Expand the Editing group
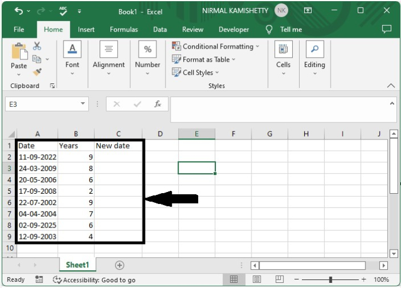This screenshot has height=288, width=401. [x=314, y=58]
